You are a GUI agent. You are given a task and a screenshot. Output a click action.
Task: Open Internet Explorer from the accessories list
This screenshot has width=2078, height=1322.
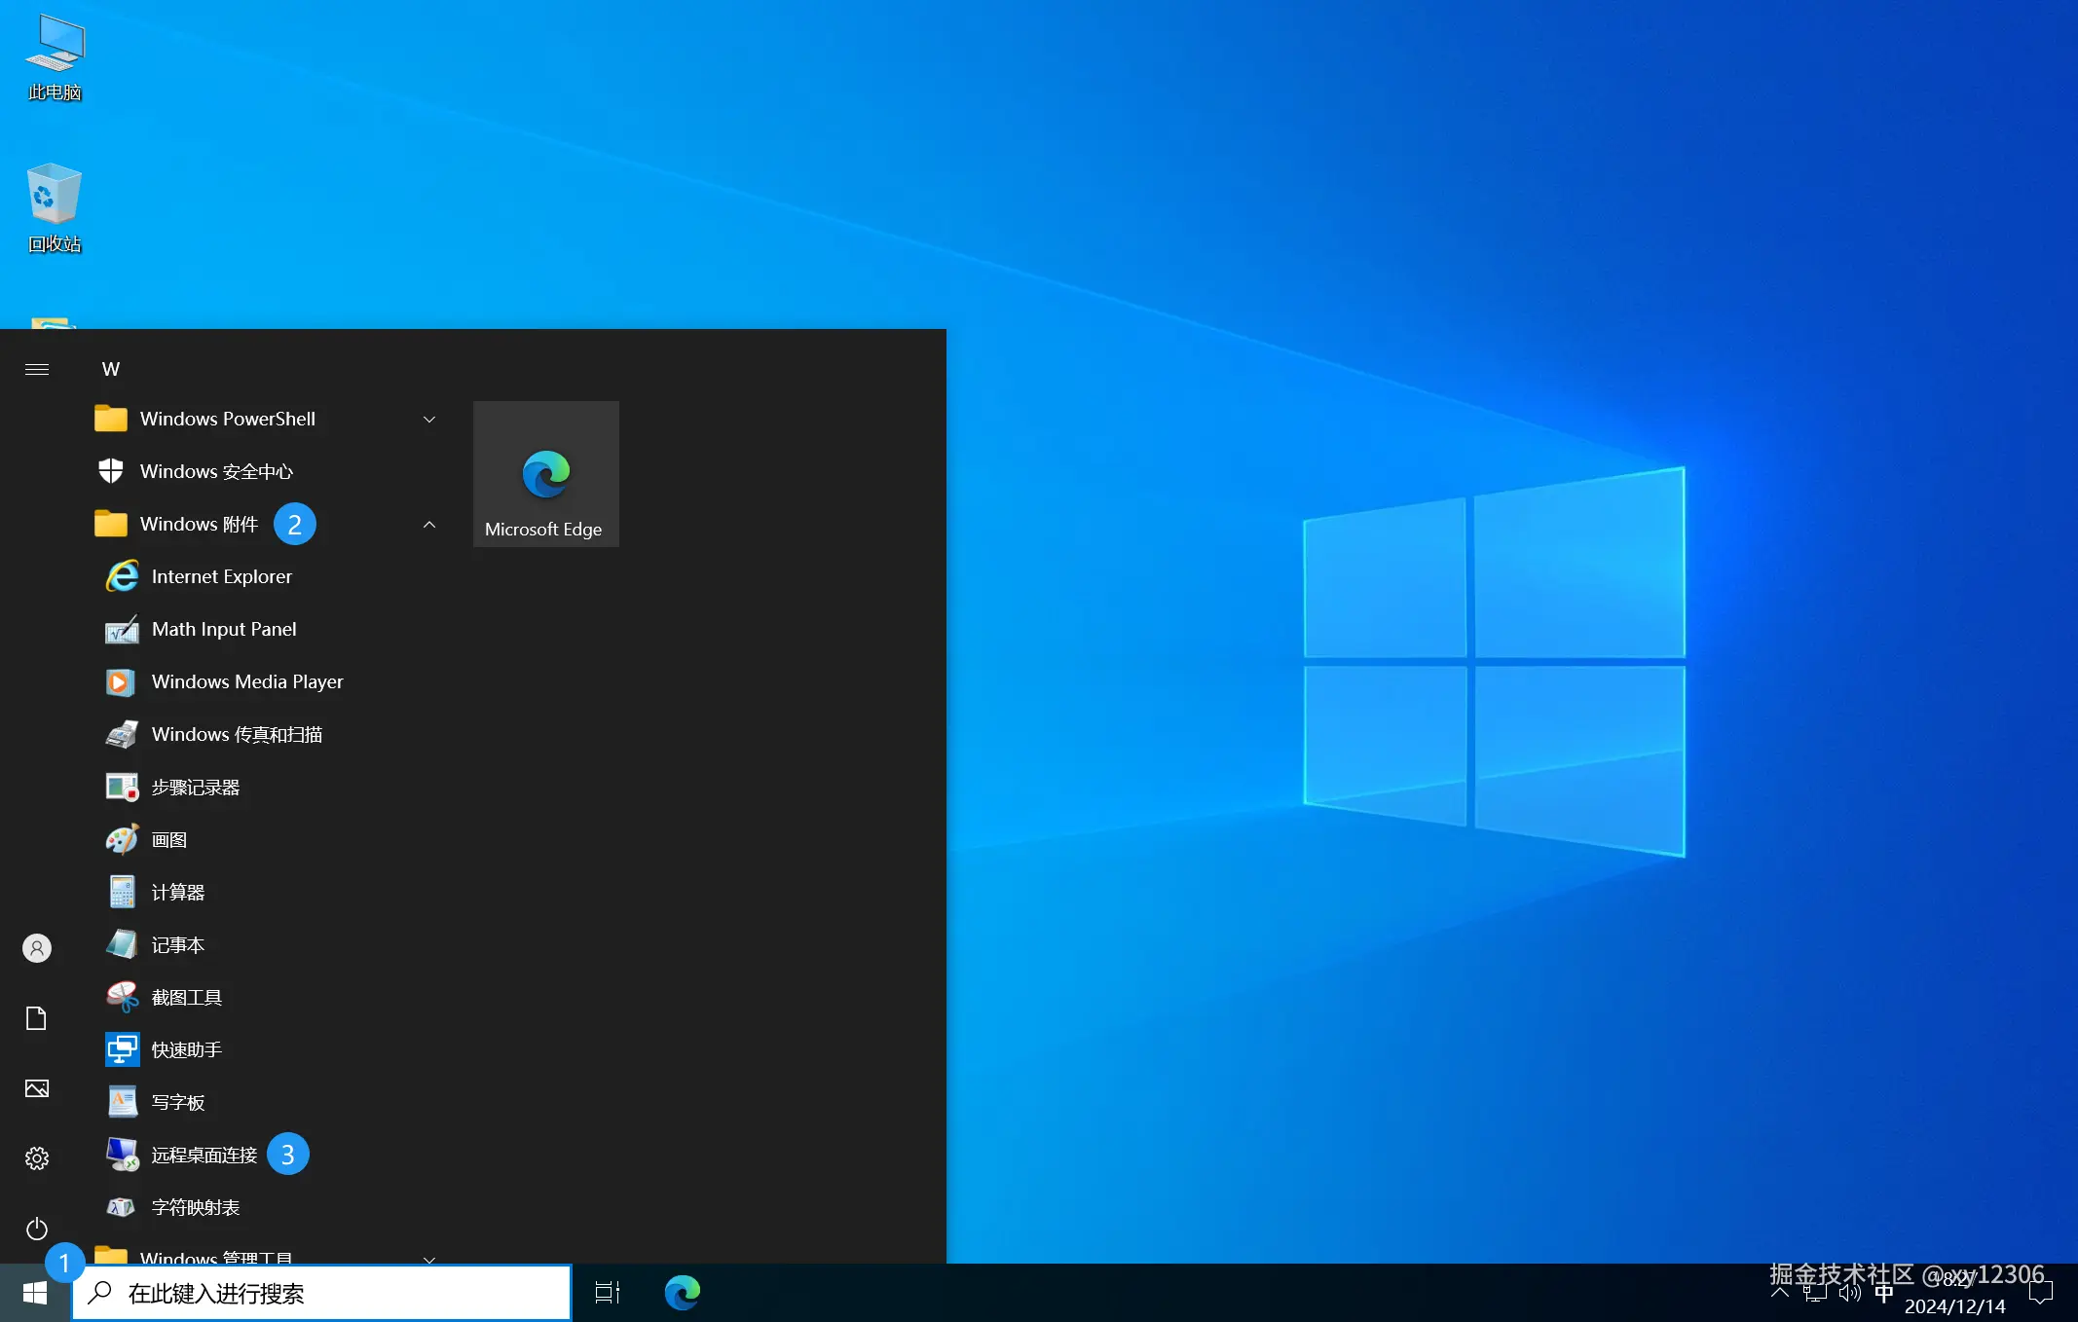[221, 576]
